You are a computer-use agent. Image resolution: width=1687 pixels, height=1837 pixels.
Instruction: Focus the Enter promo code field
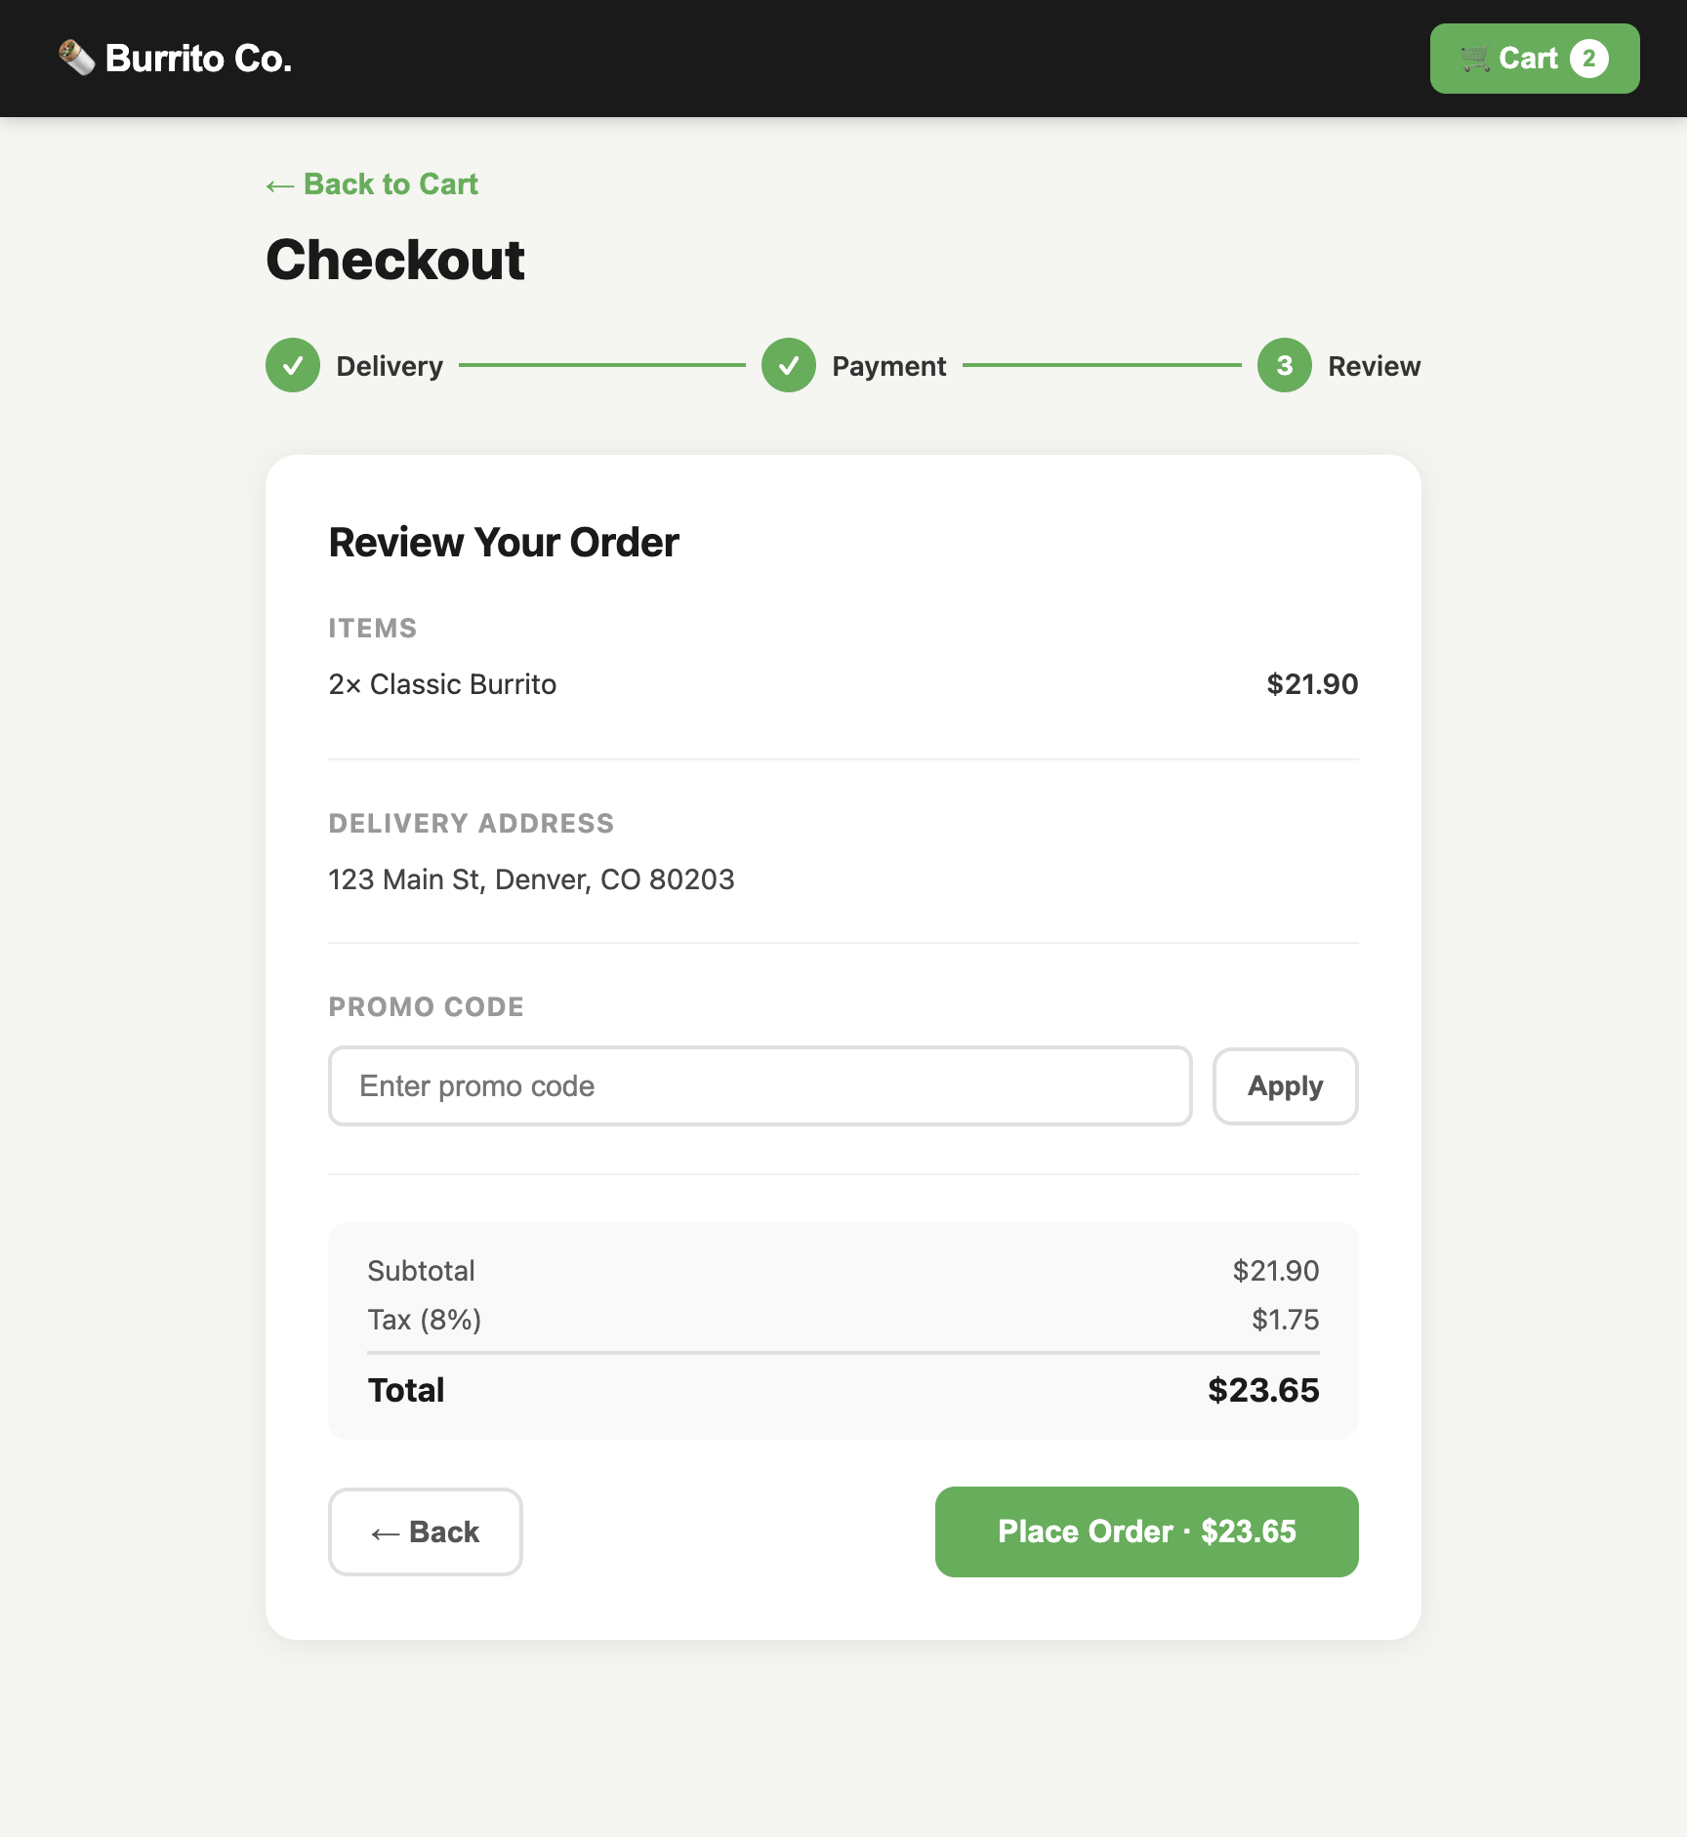click(x=761, y=1086)
